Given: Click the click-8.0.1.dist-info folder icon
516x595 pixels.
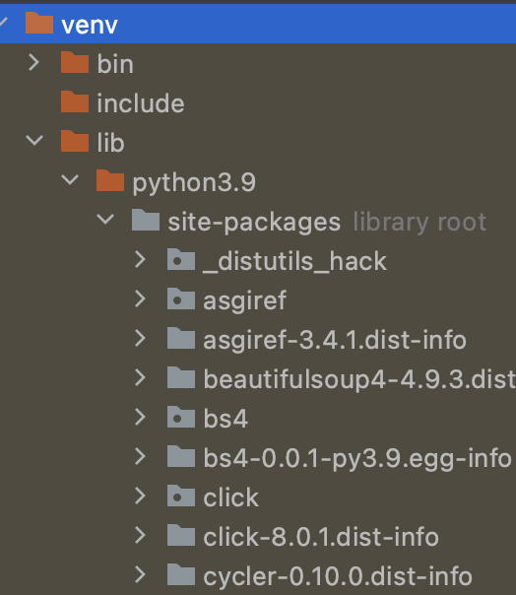Looking at the screenshot, I should pos(181,536).
